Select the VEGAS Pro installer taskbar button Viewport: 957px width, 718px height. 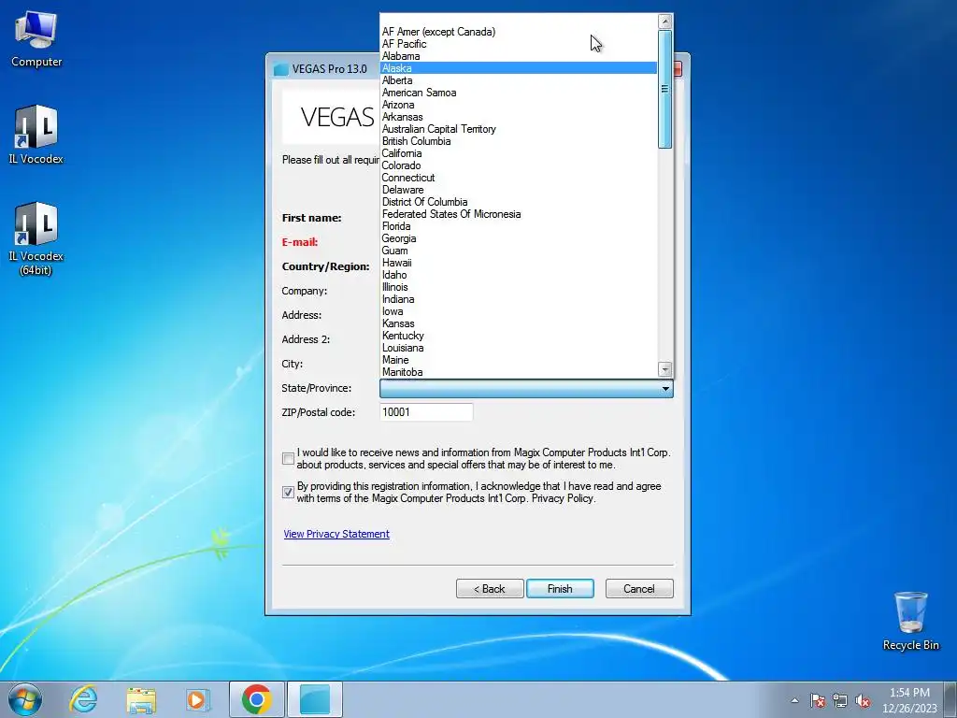click(315, 699)
